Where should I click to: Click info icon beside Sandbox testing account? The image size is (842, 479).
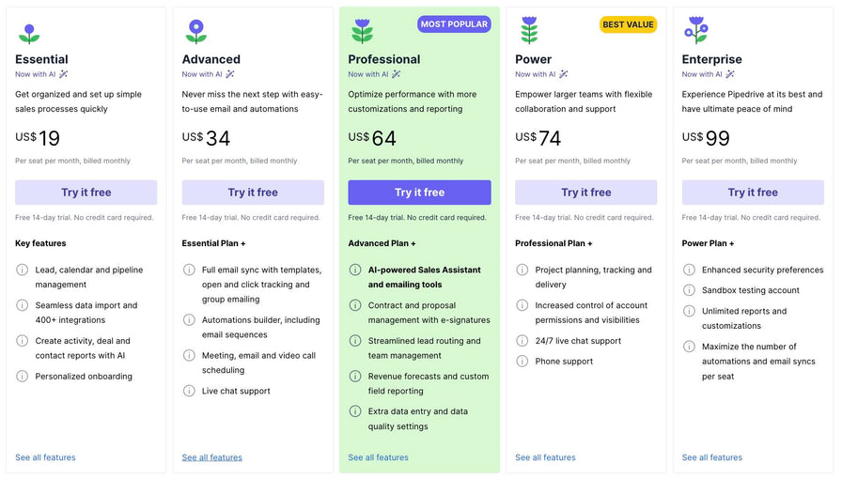(x=689, y=290)
